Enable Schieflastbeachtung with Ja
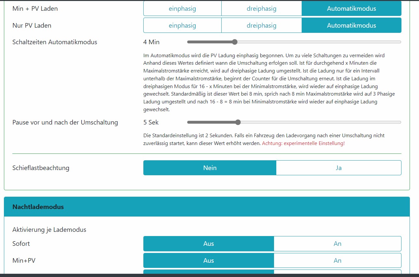419x277 pixels. [339, 168]
